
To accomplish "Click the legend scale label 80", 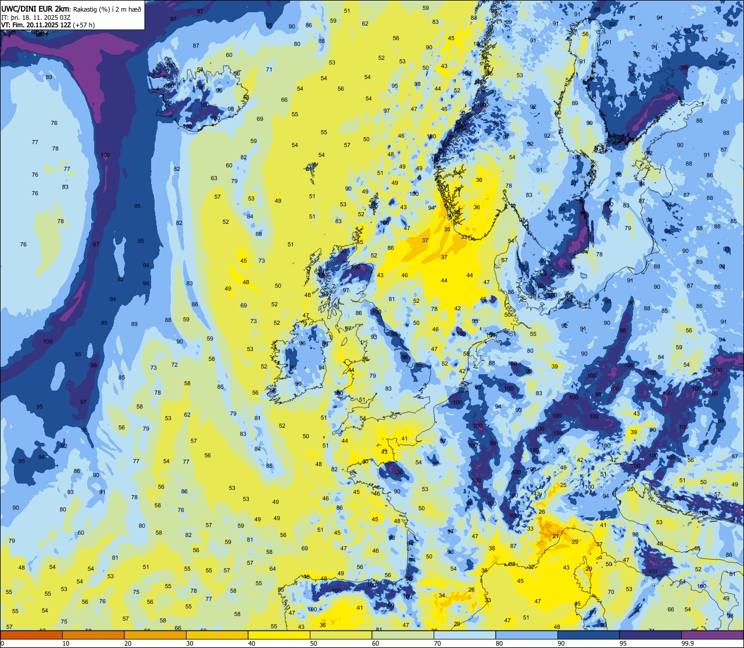I will point(499,643).
